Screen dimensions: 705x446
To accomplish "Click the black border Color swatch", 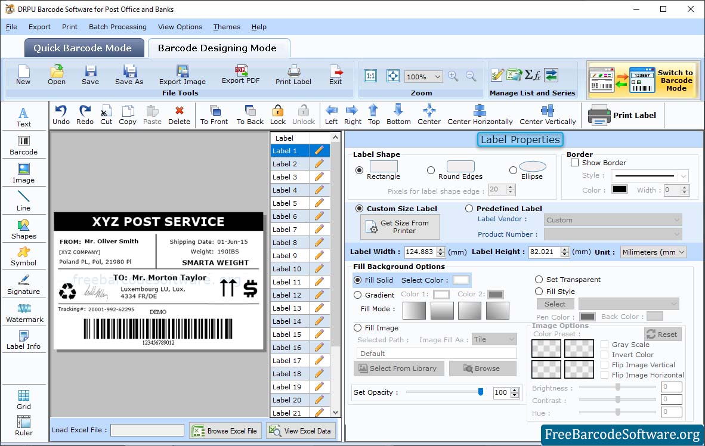I will tap(619, 190).
